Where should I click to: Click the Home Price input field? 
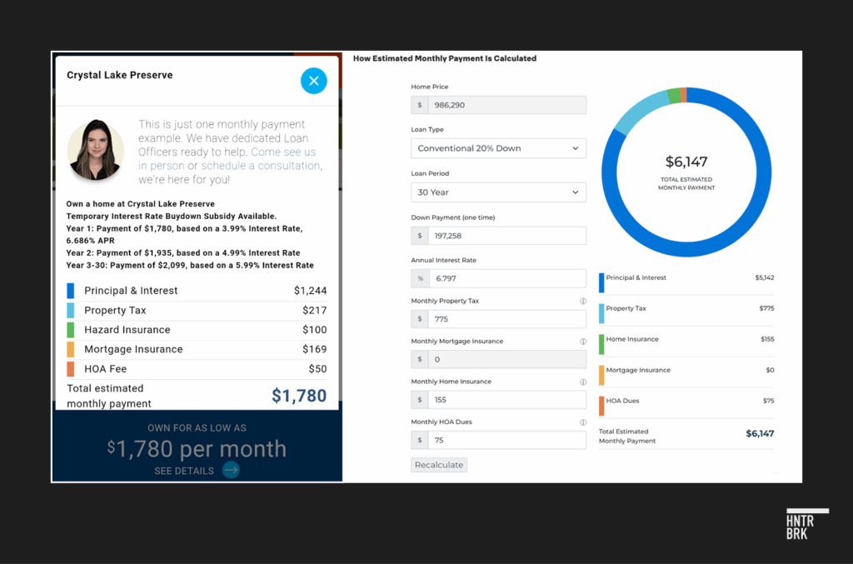pos(506,105)
